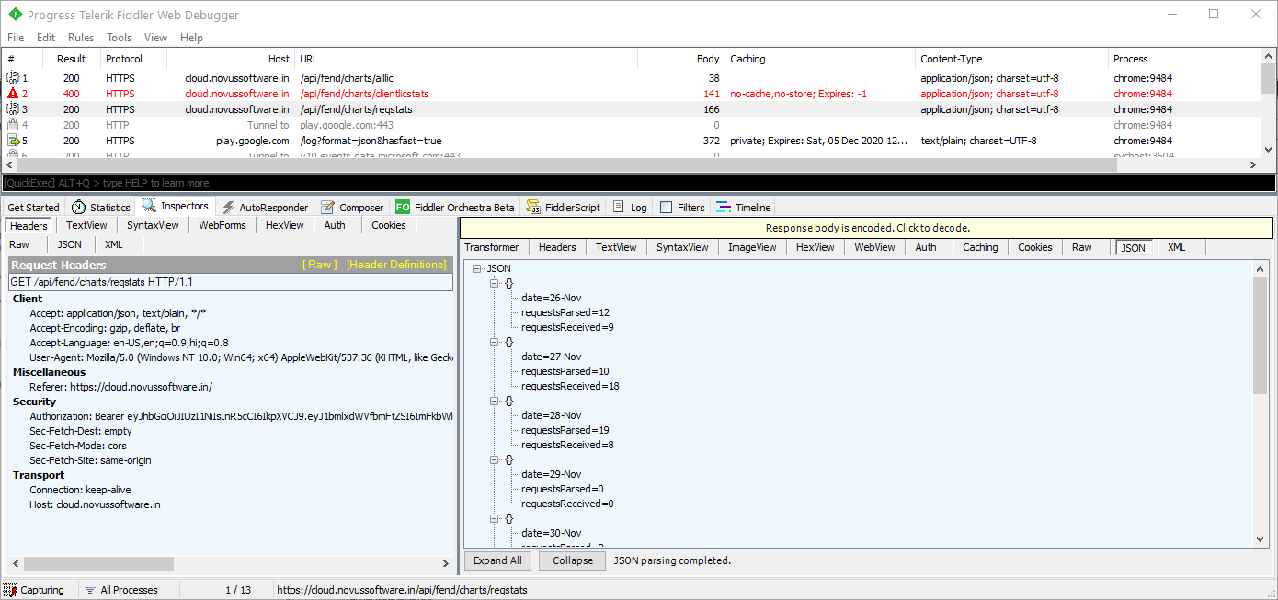This screenshot has width=1278, height=600.
Task: Select session 4 lock tunnel icon
Action: point(13,125)
